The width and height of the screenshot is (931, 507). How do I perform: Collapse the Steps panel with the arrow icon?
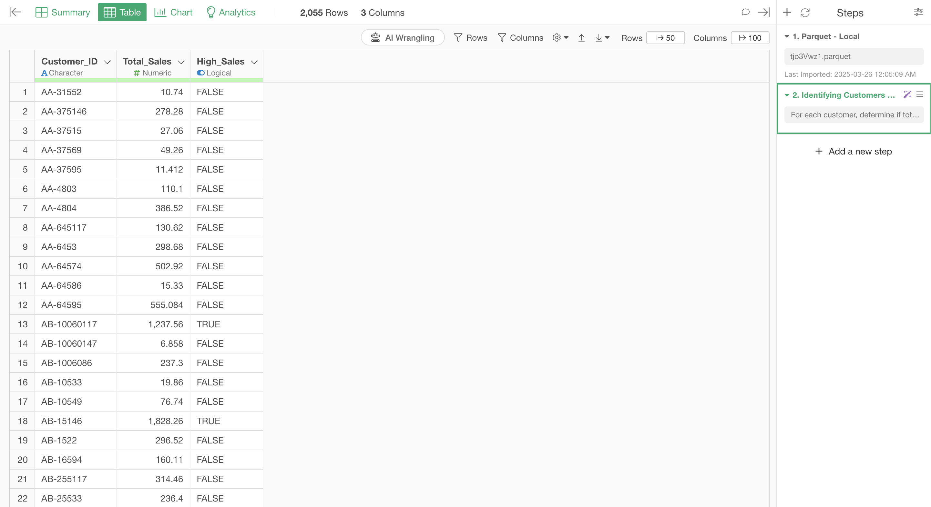pos(764,12)
